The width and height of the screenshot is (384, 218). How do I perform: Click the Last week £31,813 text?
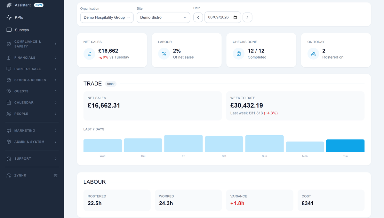246,113
